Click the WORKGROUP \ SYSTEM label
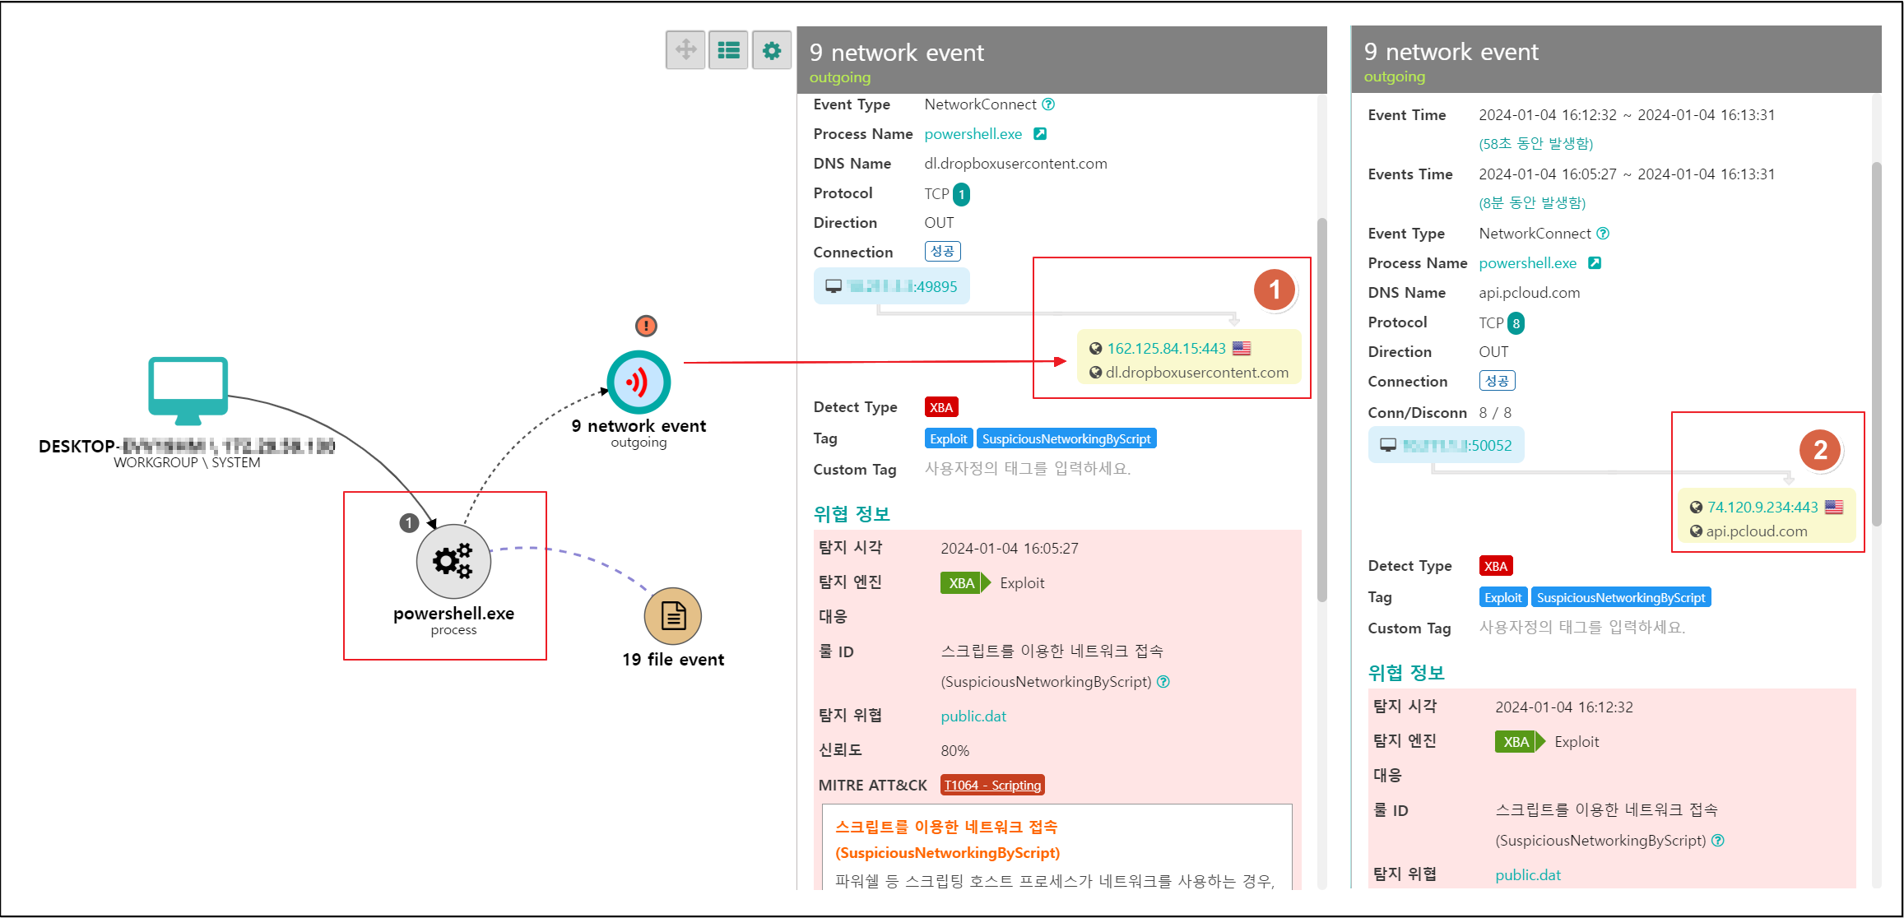The width and height of the screenshot is (1904, 918). (x=187, y=462)
